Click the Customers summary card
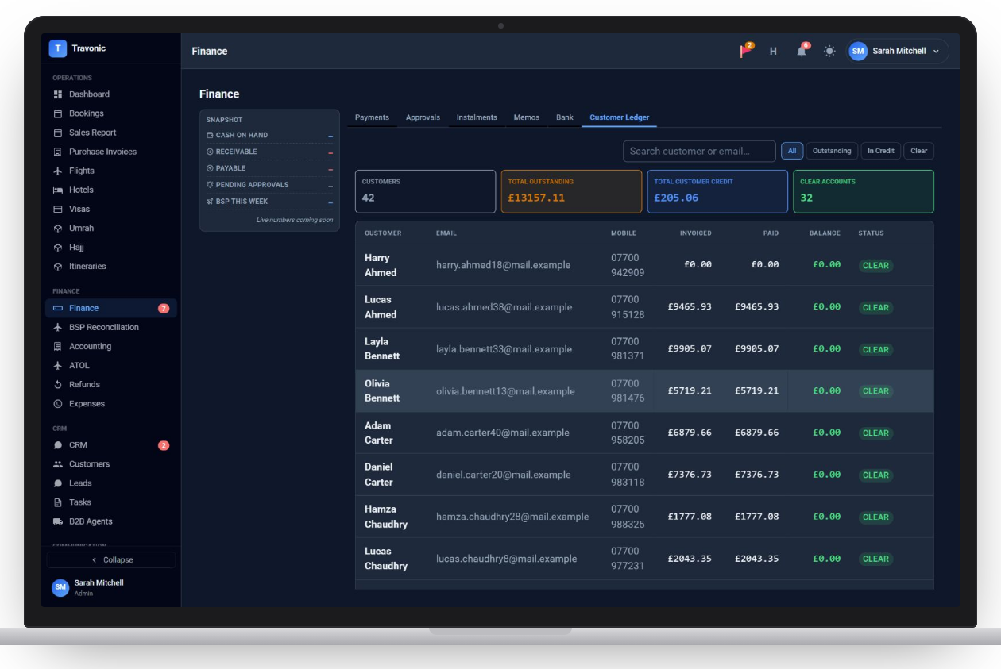The height and width of the screenshot is (669, 1001). click(x=425, y=191)
